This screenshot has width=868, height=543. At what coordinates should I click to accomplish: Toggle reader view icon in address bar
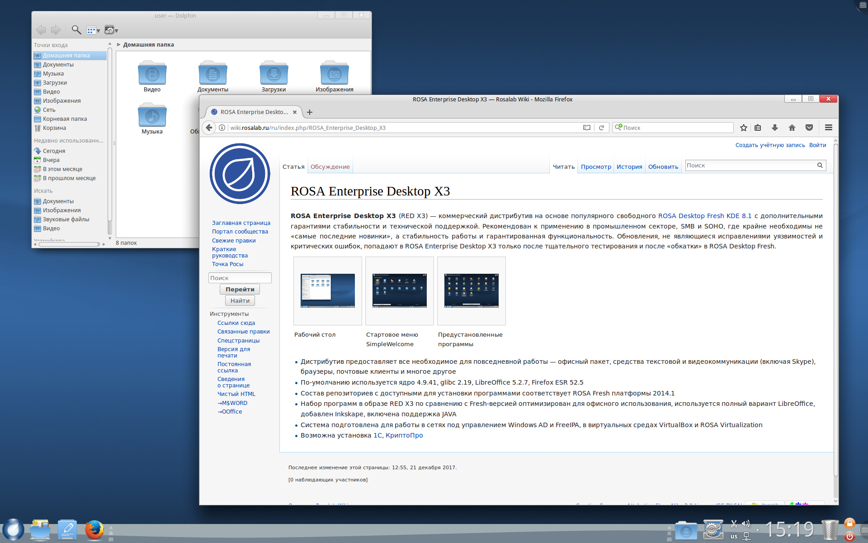(586, 128)
